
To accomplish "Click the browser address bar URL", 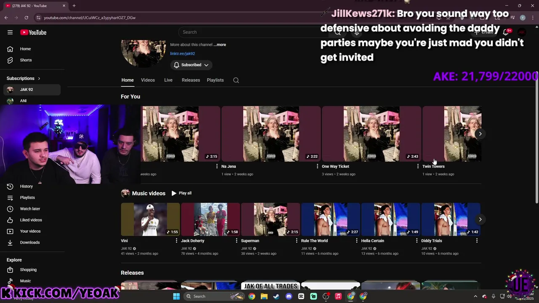I will click(90, 18).
